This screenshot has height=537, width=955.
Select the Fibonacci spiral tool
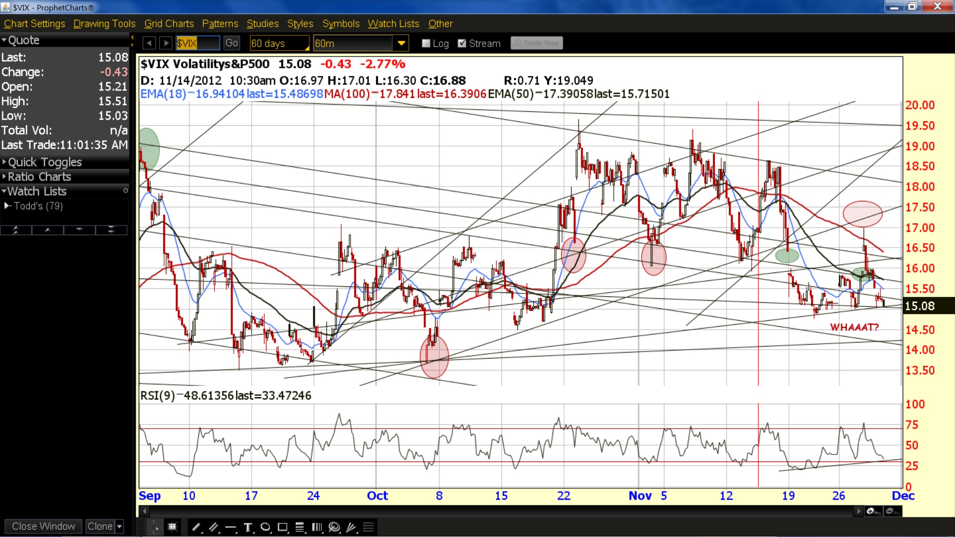click(334, 527)
